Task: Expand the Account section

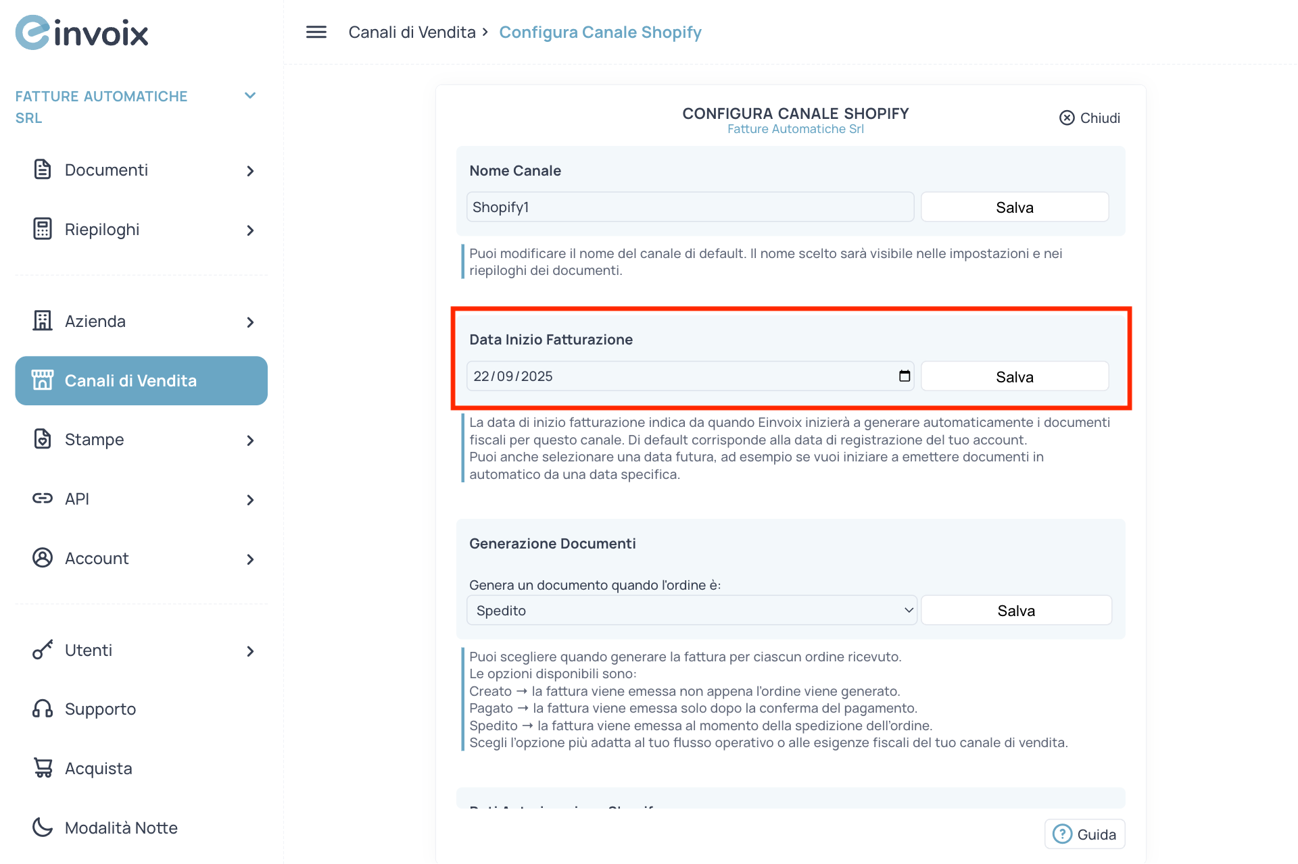Action: pyautogui.click(x=97, y=558)
